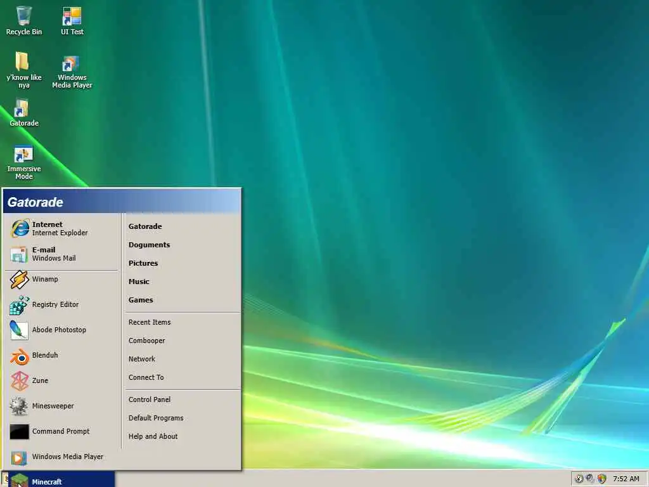Launch Zune from the start menu
The height and width of the screenshot is (487, 649).
61,381
